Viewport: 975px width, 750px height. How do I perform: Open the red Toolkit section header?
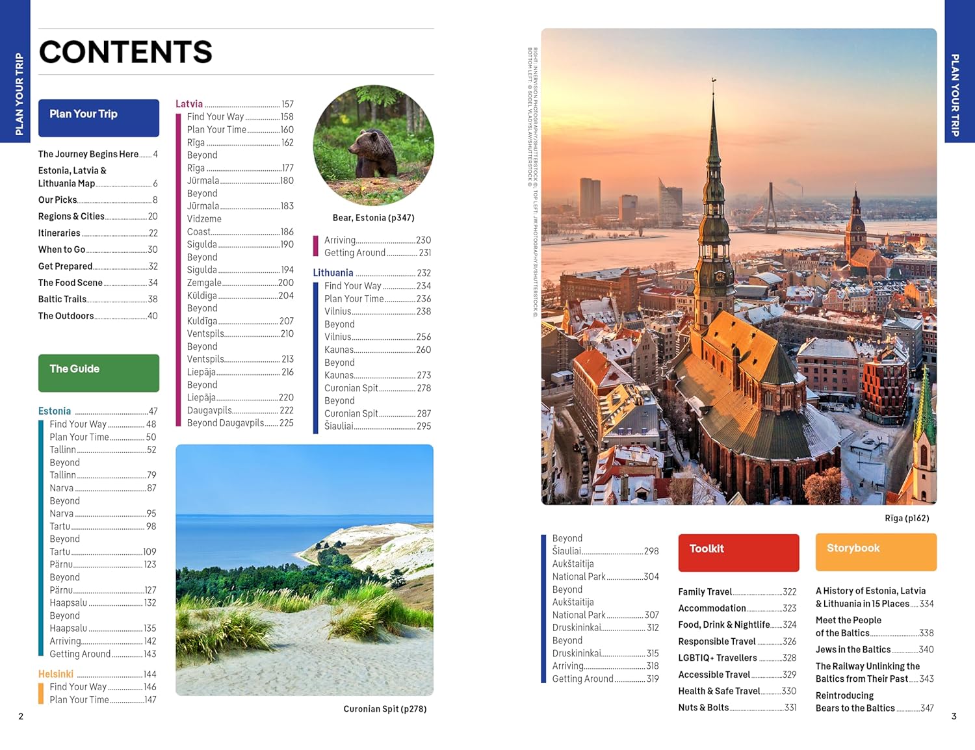[738, 552]
